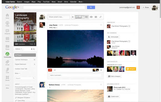Toggle the red +1 on Joey's post
The width and height of the screenshot is (161, 102).
[x=50, y=70]
